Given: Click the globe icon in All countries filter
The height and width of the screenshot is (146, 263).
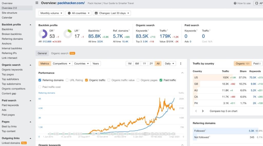Looking at the screenshot, I should click(69, 13).
